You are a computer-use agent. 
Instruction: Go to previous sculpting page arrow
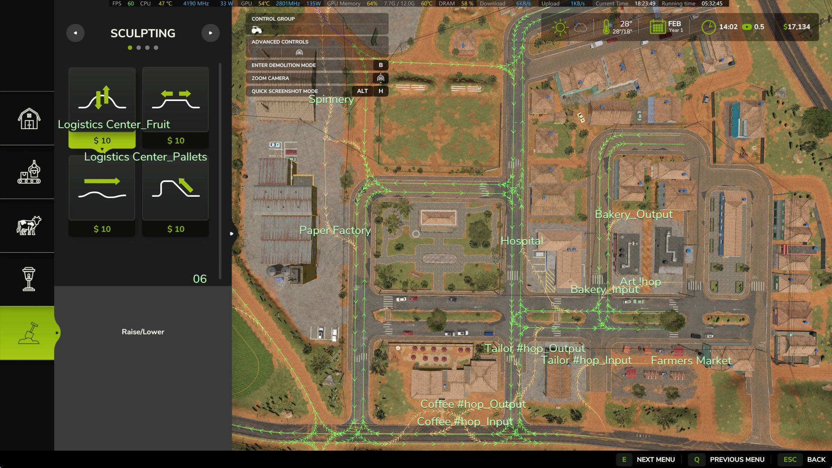(75, 33)
